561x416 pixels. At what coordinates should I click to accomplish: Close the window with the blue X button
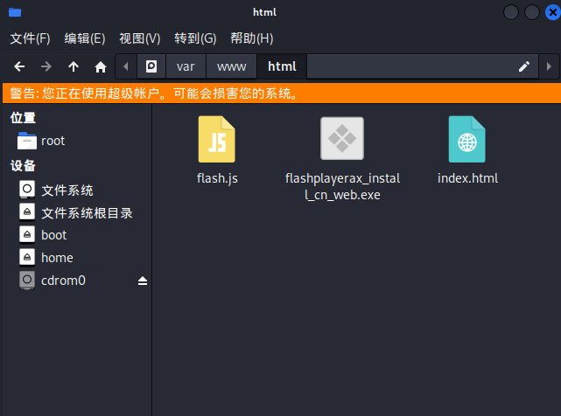pos(553,12)
